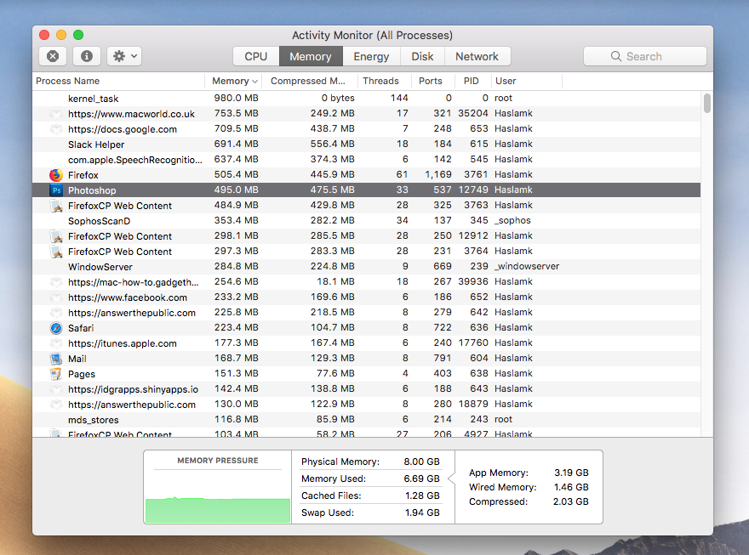Click the quit process X toolbar button
This screenshot has width=749, height=555.
tap(53, 56)
